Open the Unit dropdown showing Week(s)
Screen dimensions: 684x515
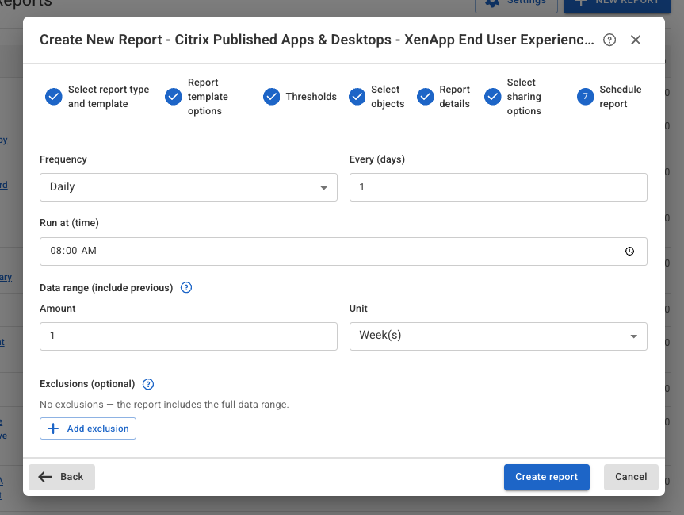coord(499,336)
